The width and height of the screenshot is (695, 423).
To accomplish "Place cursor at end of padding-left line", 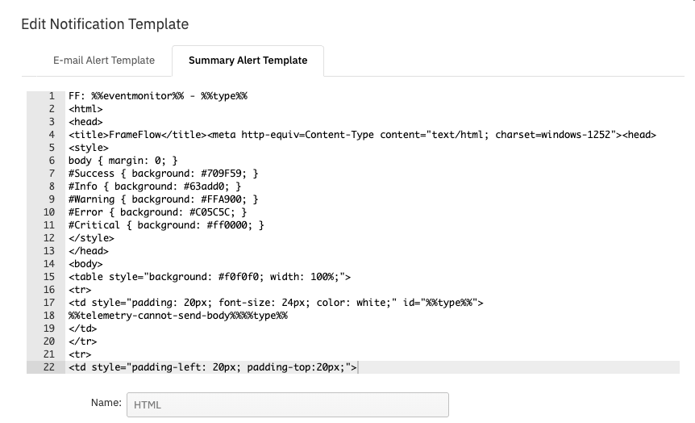I will tap(357, 367).
